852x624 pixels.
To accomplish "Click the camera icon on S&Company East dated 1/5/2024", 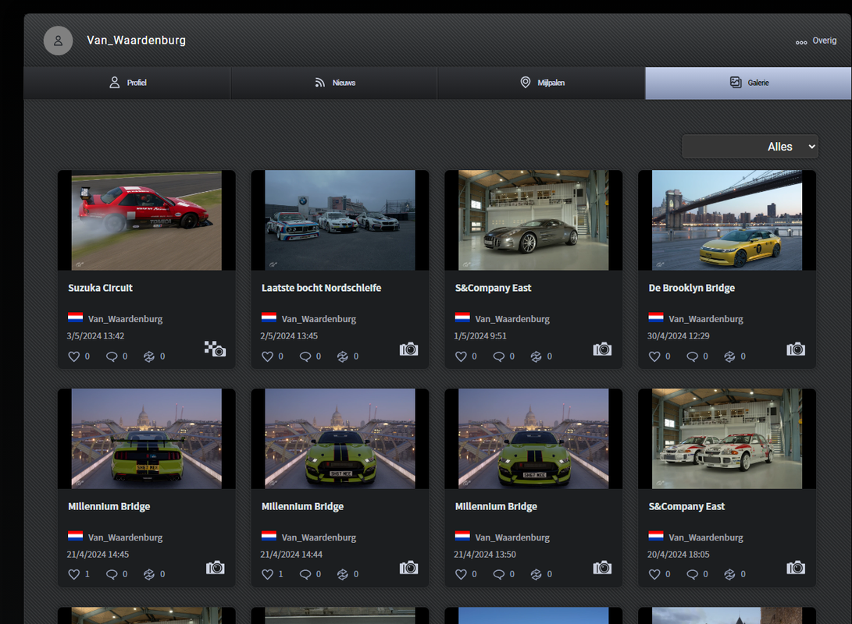I will click(x=602, y=349).
